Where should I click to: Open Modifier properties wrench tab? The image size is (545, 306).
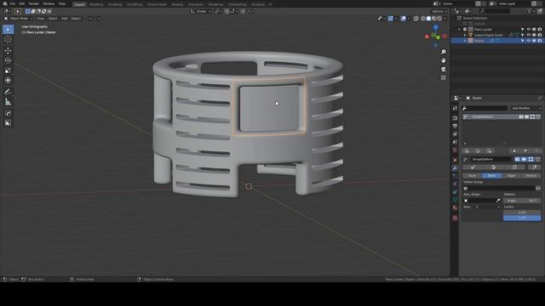point(455,168)
